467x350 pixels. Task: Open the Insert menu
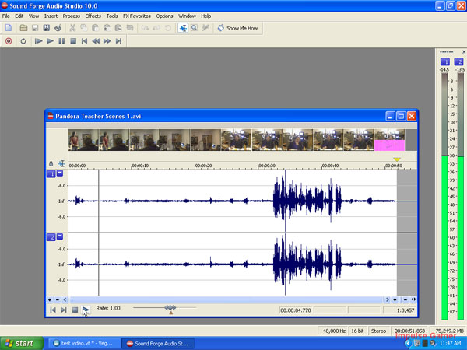tap(51, 16)
